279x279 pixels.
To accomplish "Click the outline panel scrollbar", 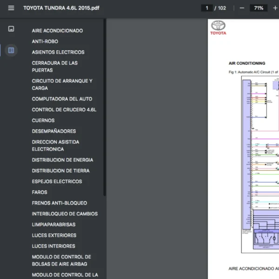I will pyautogui.click(x=104, y=107).
